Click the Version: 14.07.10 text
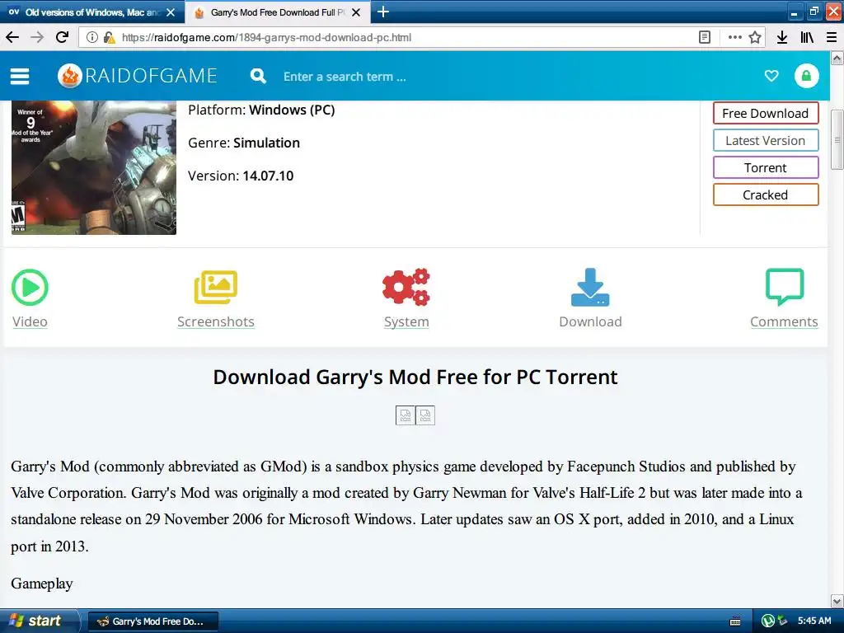 click(241, 176)
